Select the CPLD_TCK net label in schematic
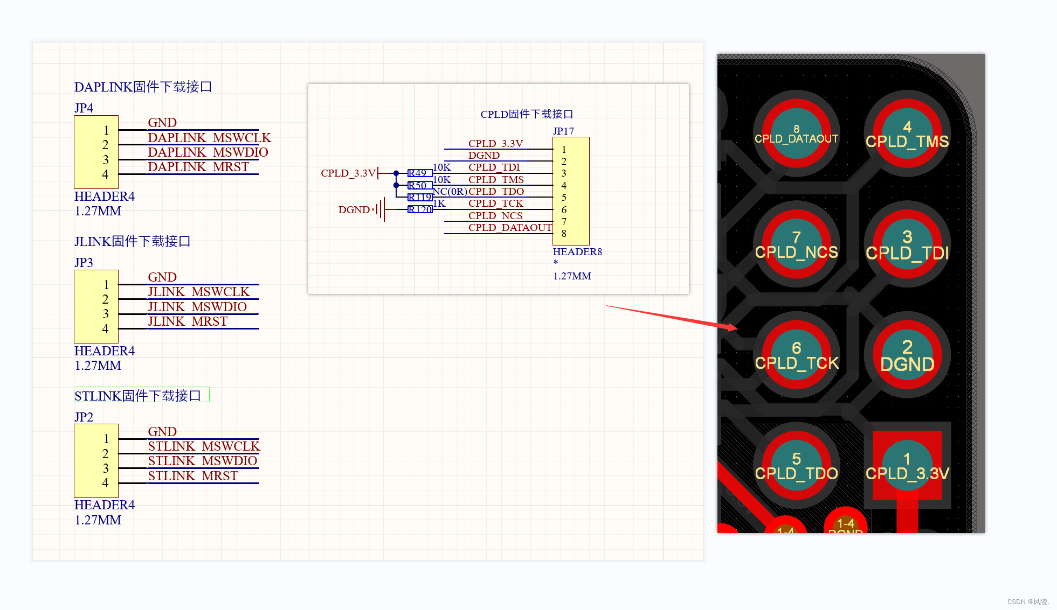Screen dimensions: 1057x610 [496, 204]
